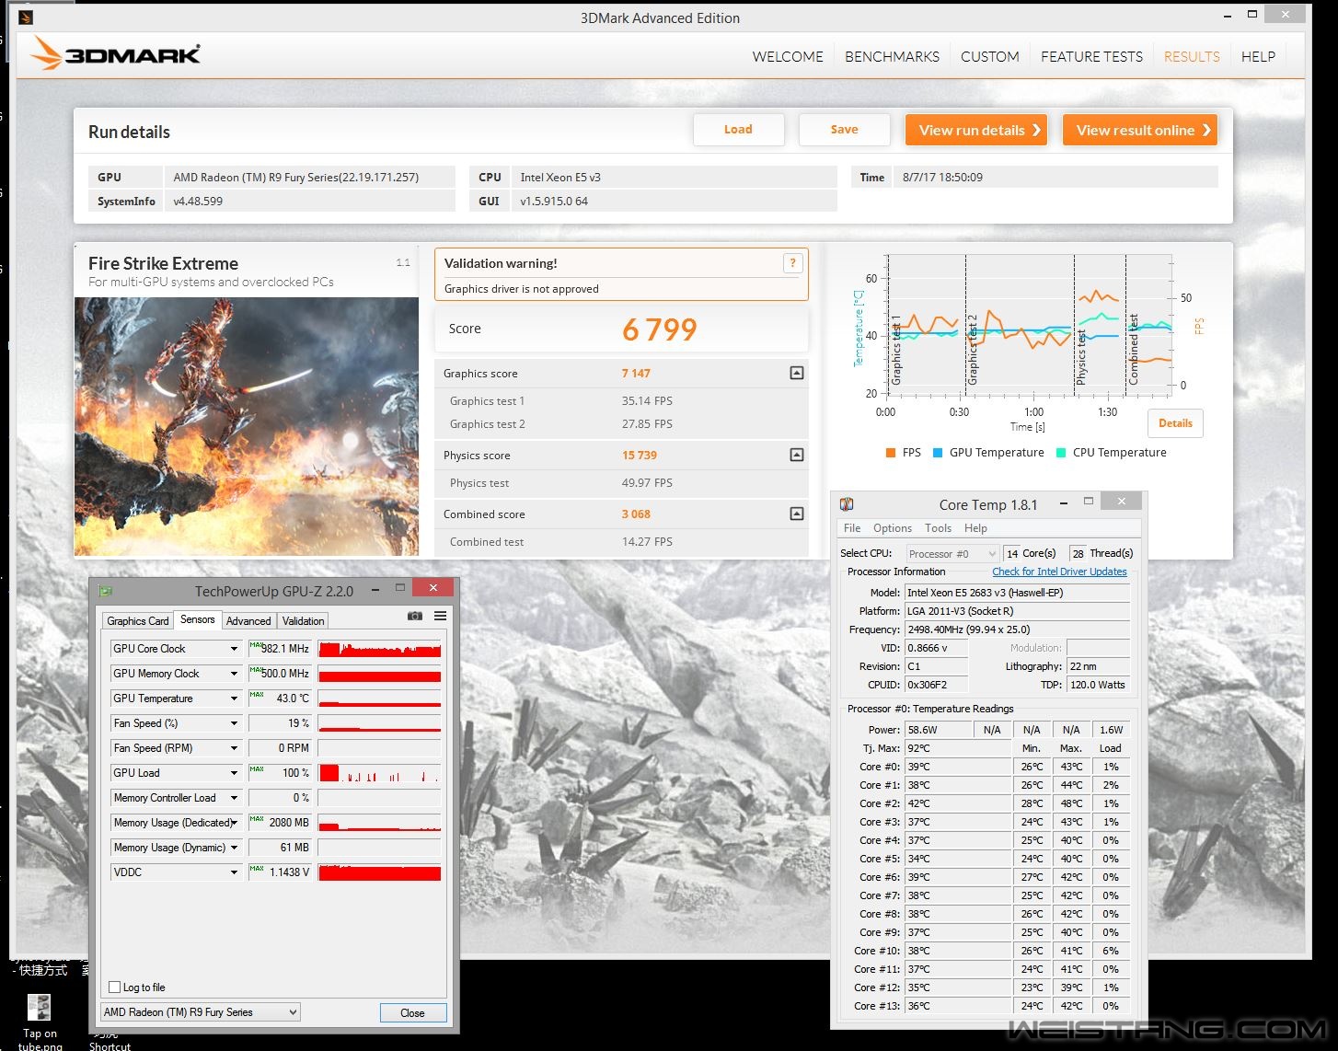
Task: Go to the WELCOME tab
Action: [x=788, y=56]
